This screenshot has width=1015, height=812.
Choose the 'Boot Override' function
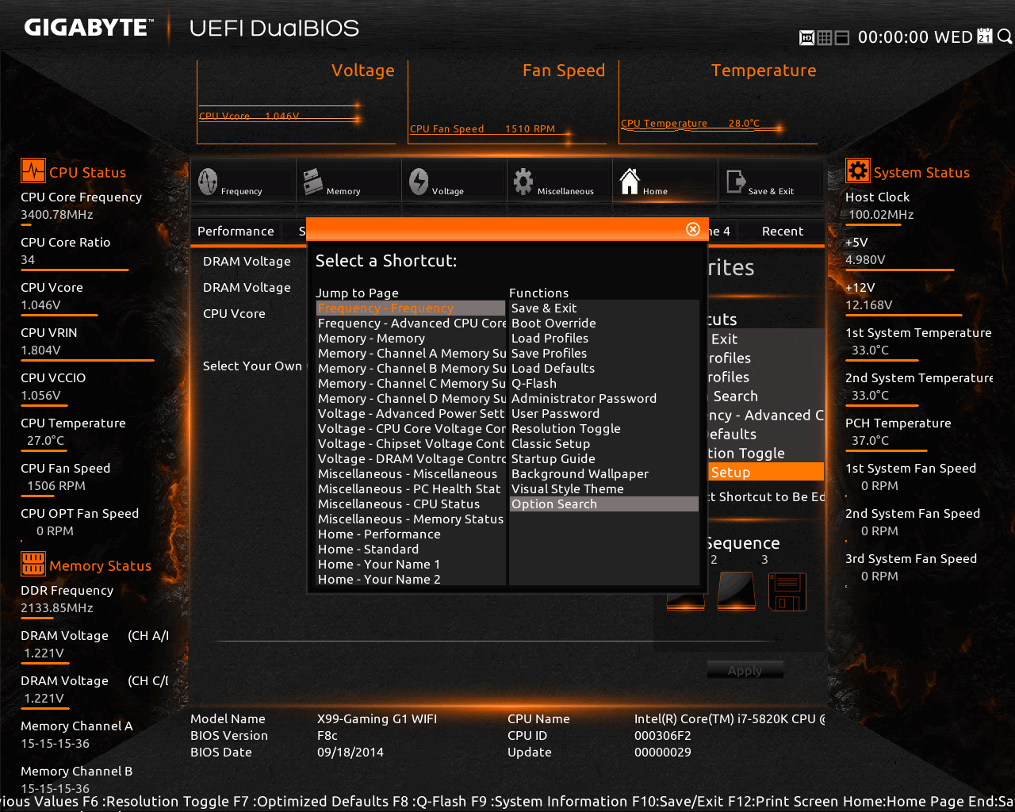pyautogui.click(x=604, y=323)
